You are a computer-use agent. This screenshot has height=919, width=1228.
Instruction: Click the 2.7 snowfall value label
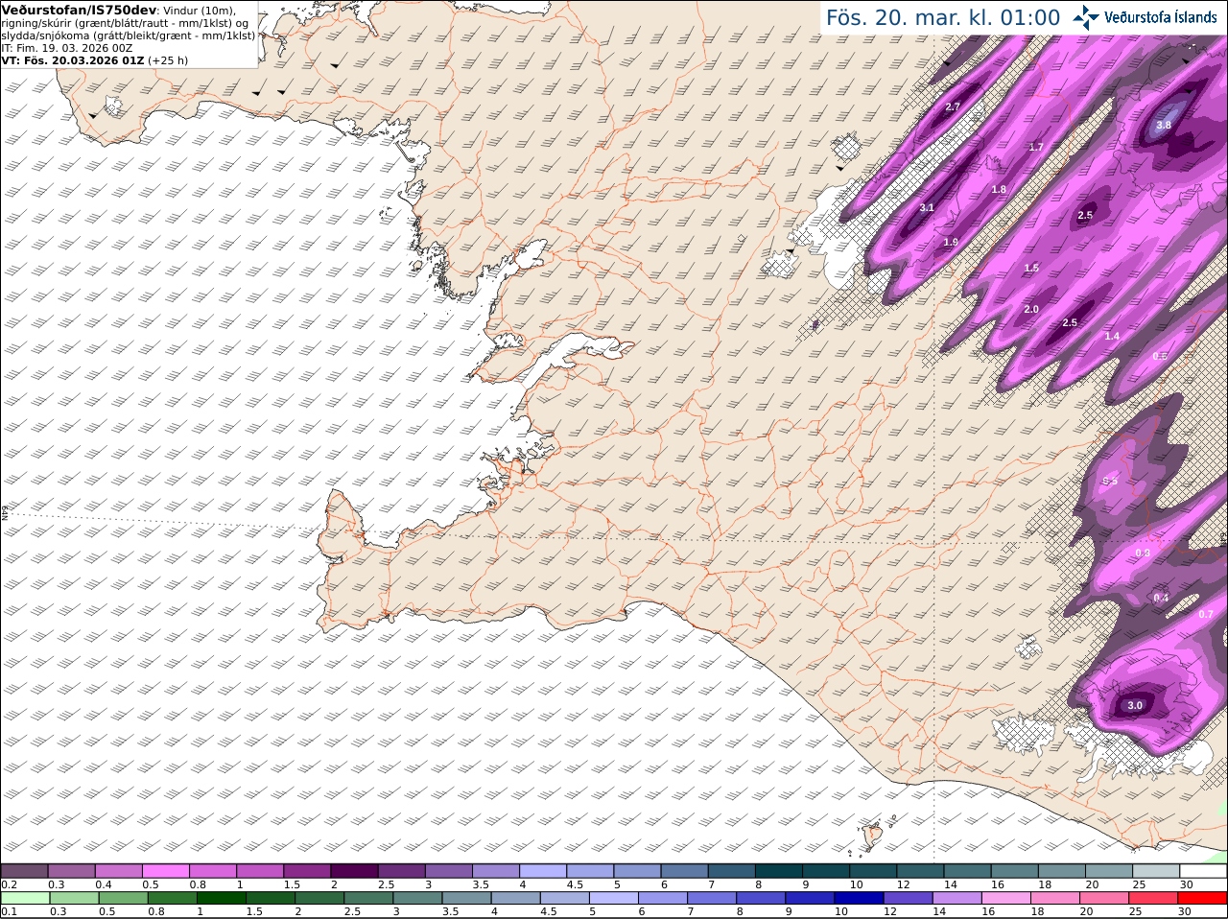click(x=953, y=106)
